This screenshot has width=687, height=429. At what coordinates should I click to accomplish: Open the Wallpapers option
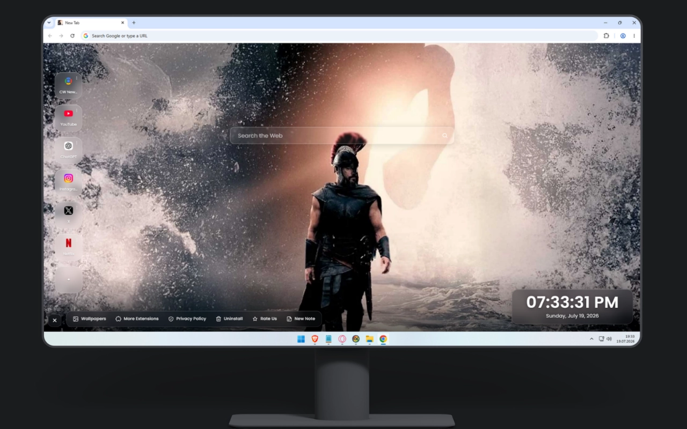click(x=90, y=319)
